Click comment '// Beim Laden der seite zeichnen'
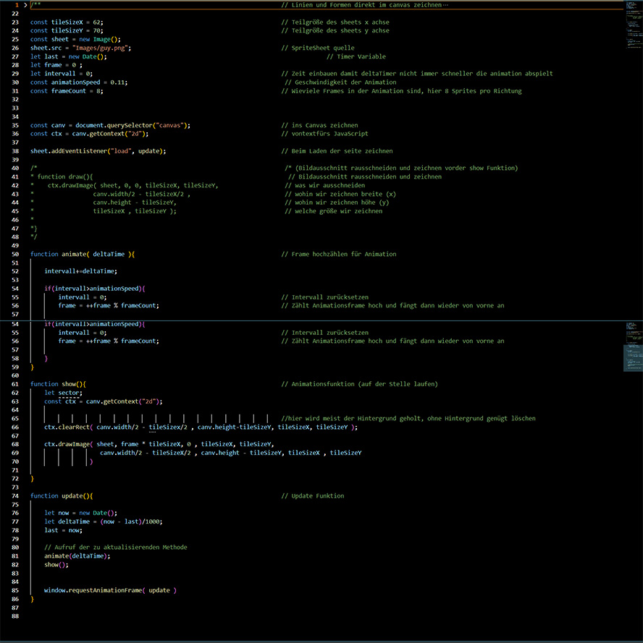Screen dimensions: 643x643 click(x=337, y=151)
